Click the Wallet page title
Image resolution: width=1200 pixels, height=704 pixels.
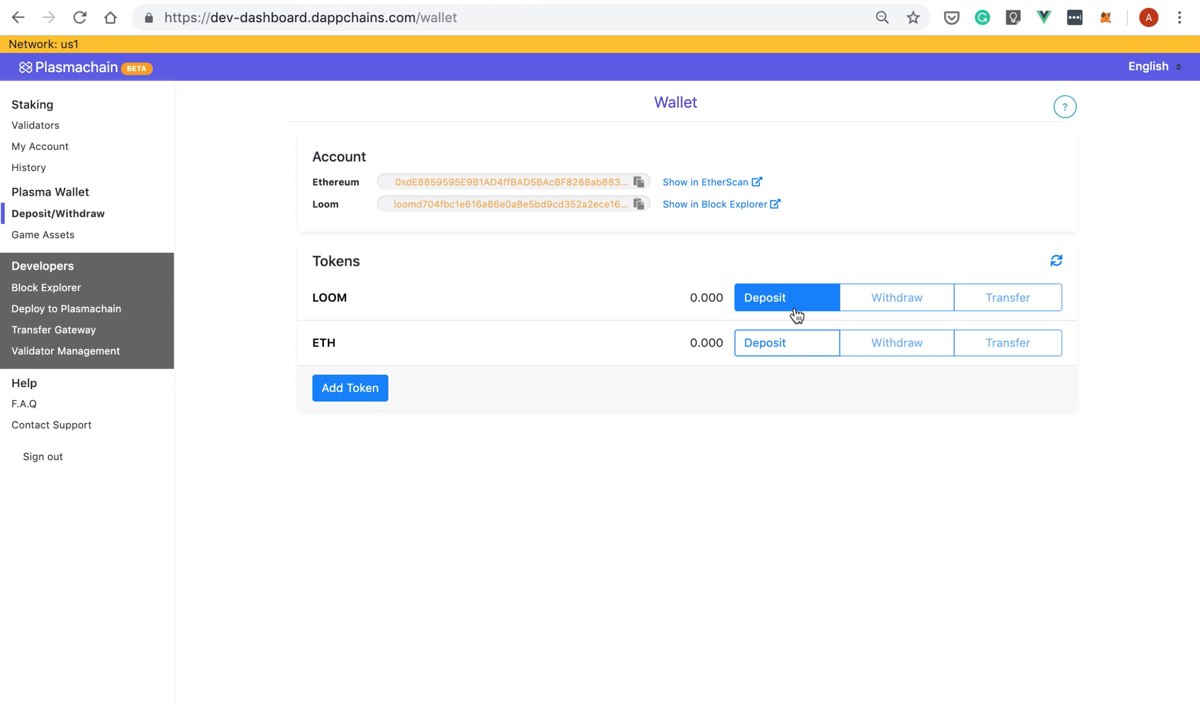point(675,102)
